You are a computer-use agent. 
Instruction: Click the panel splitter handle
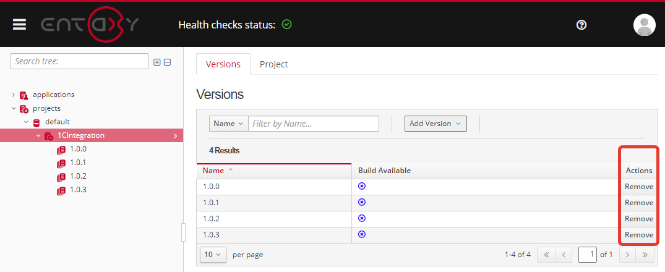point(183,232)
